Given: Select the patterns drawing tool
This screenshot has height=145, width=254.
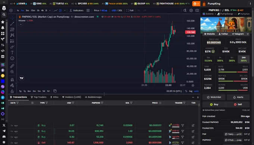Looking at the screenshot, I should pos(12,35).
